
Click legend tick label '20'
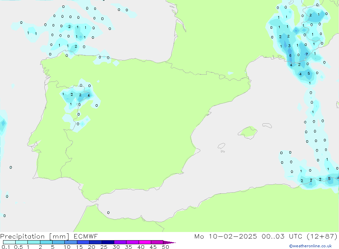[92, 247]
